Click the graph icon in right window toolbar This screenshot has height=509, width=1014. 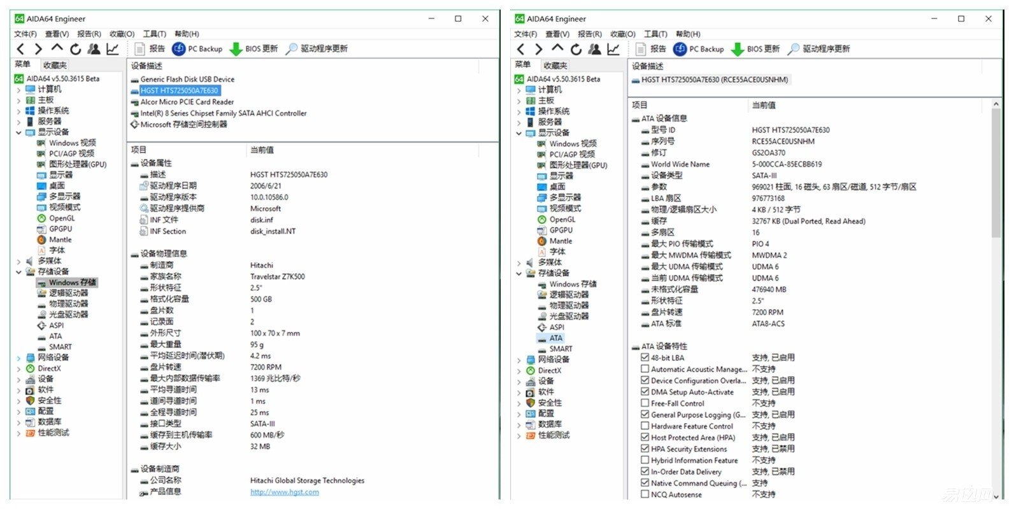[613, 49]
